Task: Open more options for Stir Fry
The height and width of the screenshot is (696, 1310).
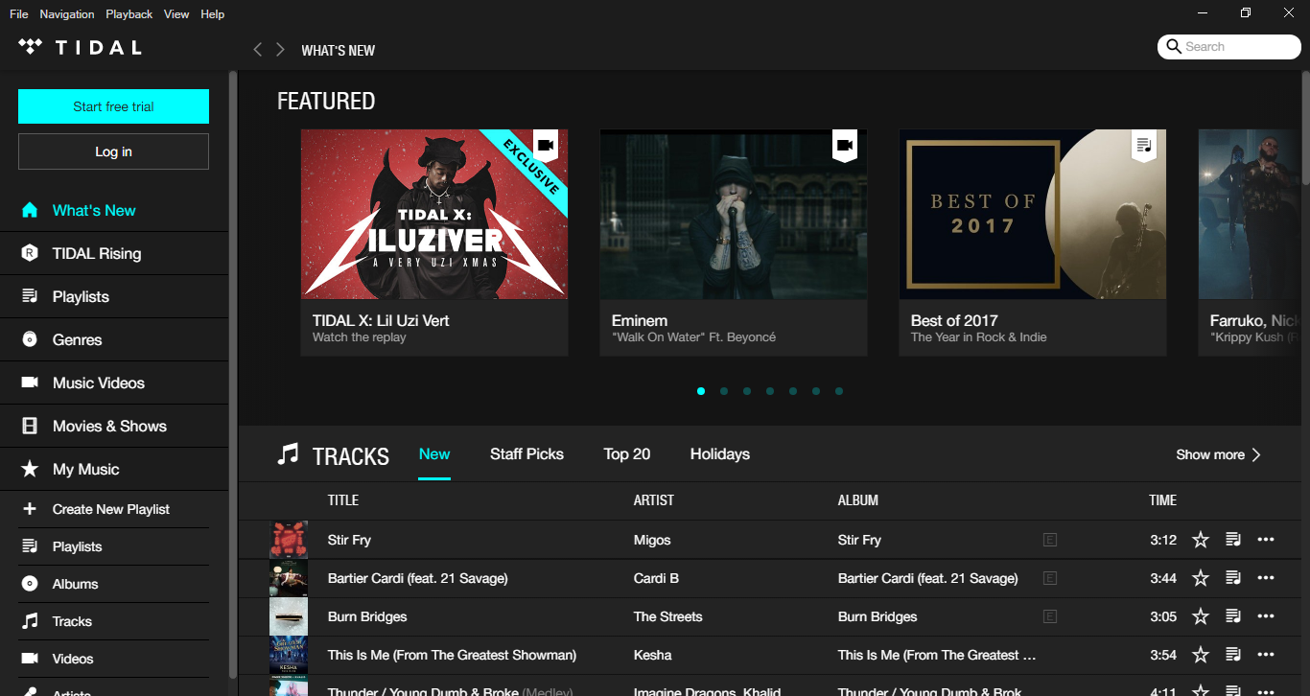Action: coord(1266,540)
